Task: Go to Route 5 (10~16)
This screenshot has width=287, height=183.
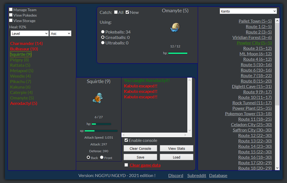Action: 256,65
